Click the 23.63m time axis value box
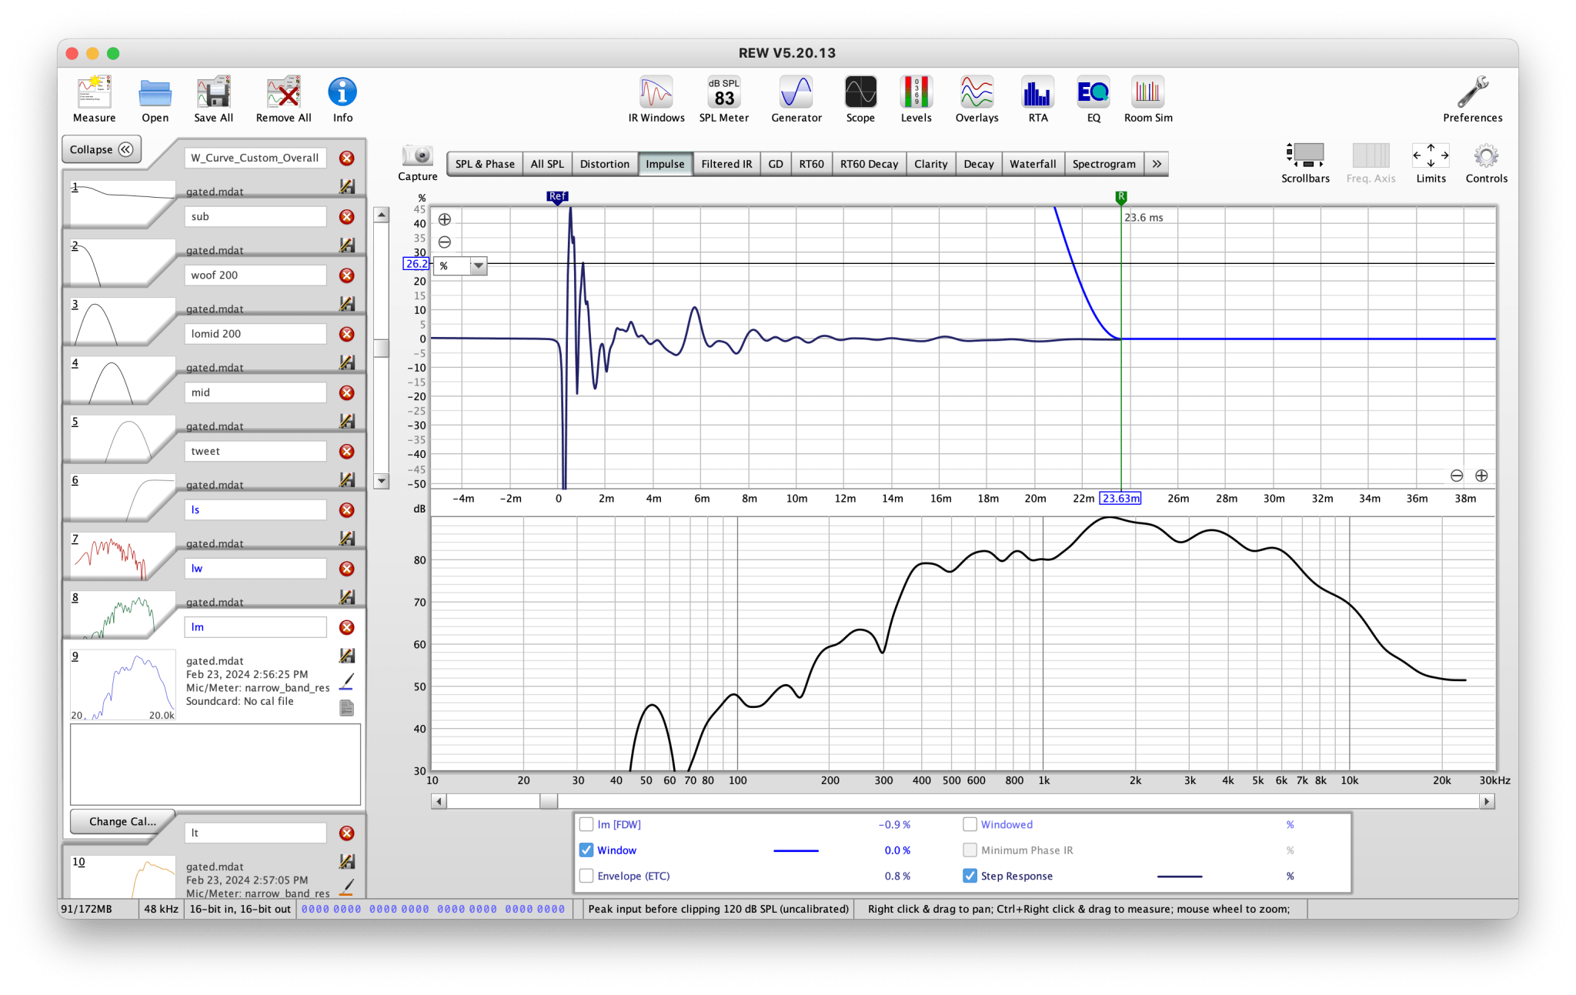 click(x=1120, y=499)
